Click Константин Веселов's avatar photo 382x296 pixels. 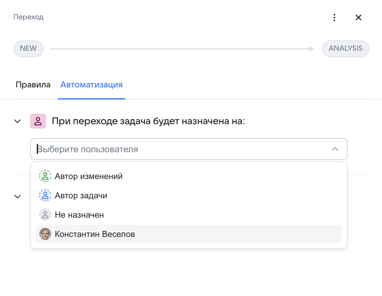point(45,234)
